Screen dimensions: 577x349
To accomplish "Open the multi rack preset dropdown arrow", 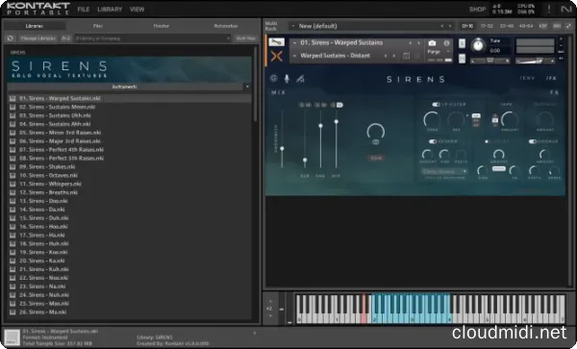I will click(293, 26).
